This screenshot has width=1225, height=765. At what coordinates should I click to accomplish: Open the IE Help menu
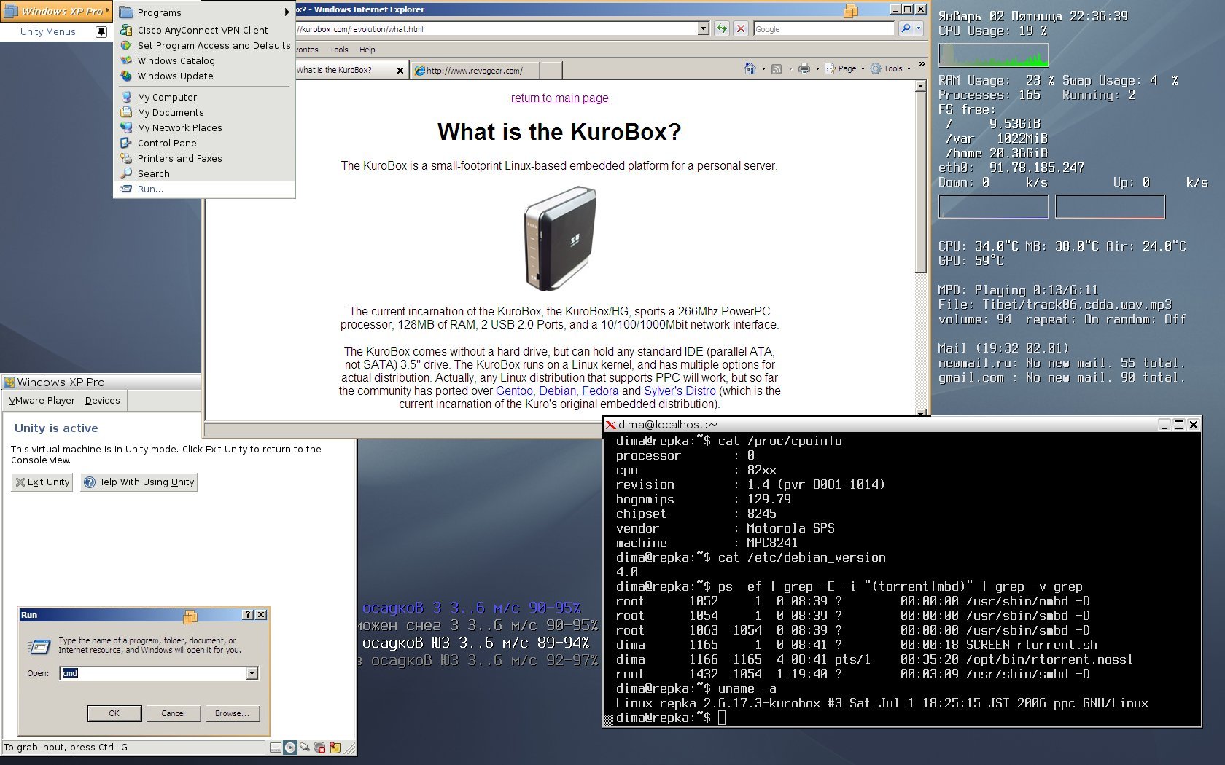(367, 50)
